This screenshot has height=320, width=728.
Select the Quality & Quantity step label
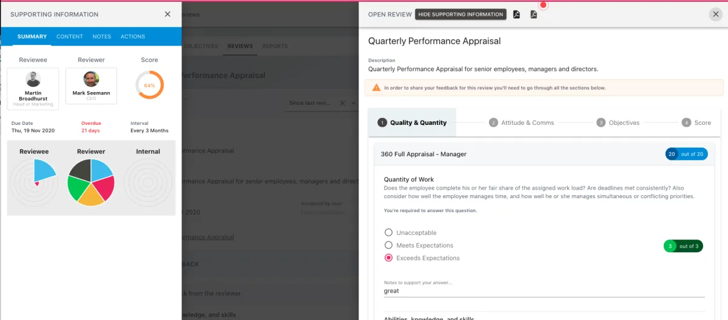click(419, 122)
